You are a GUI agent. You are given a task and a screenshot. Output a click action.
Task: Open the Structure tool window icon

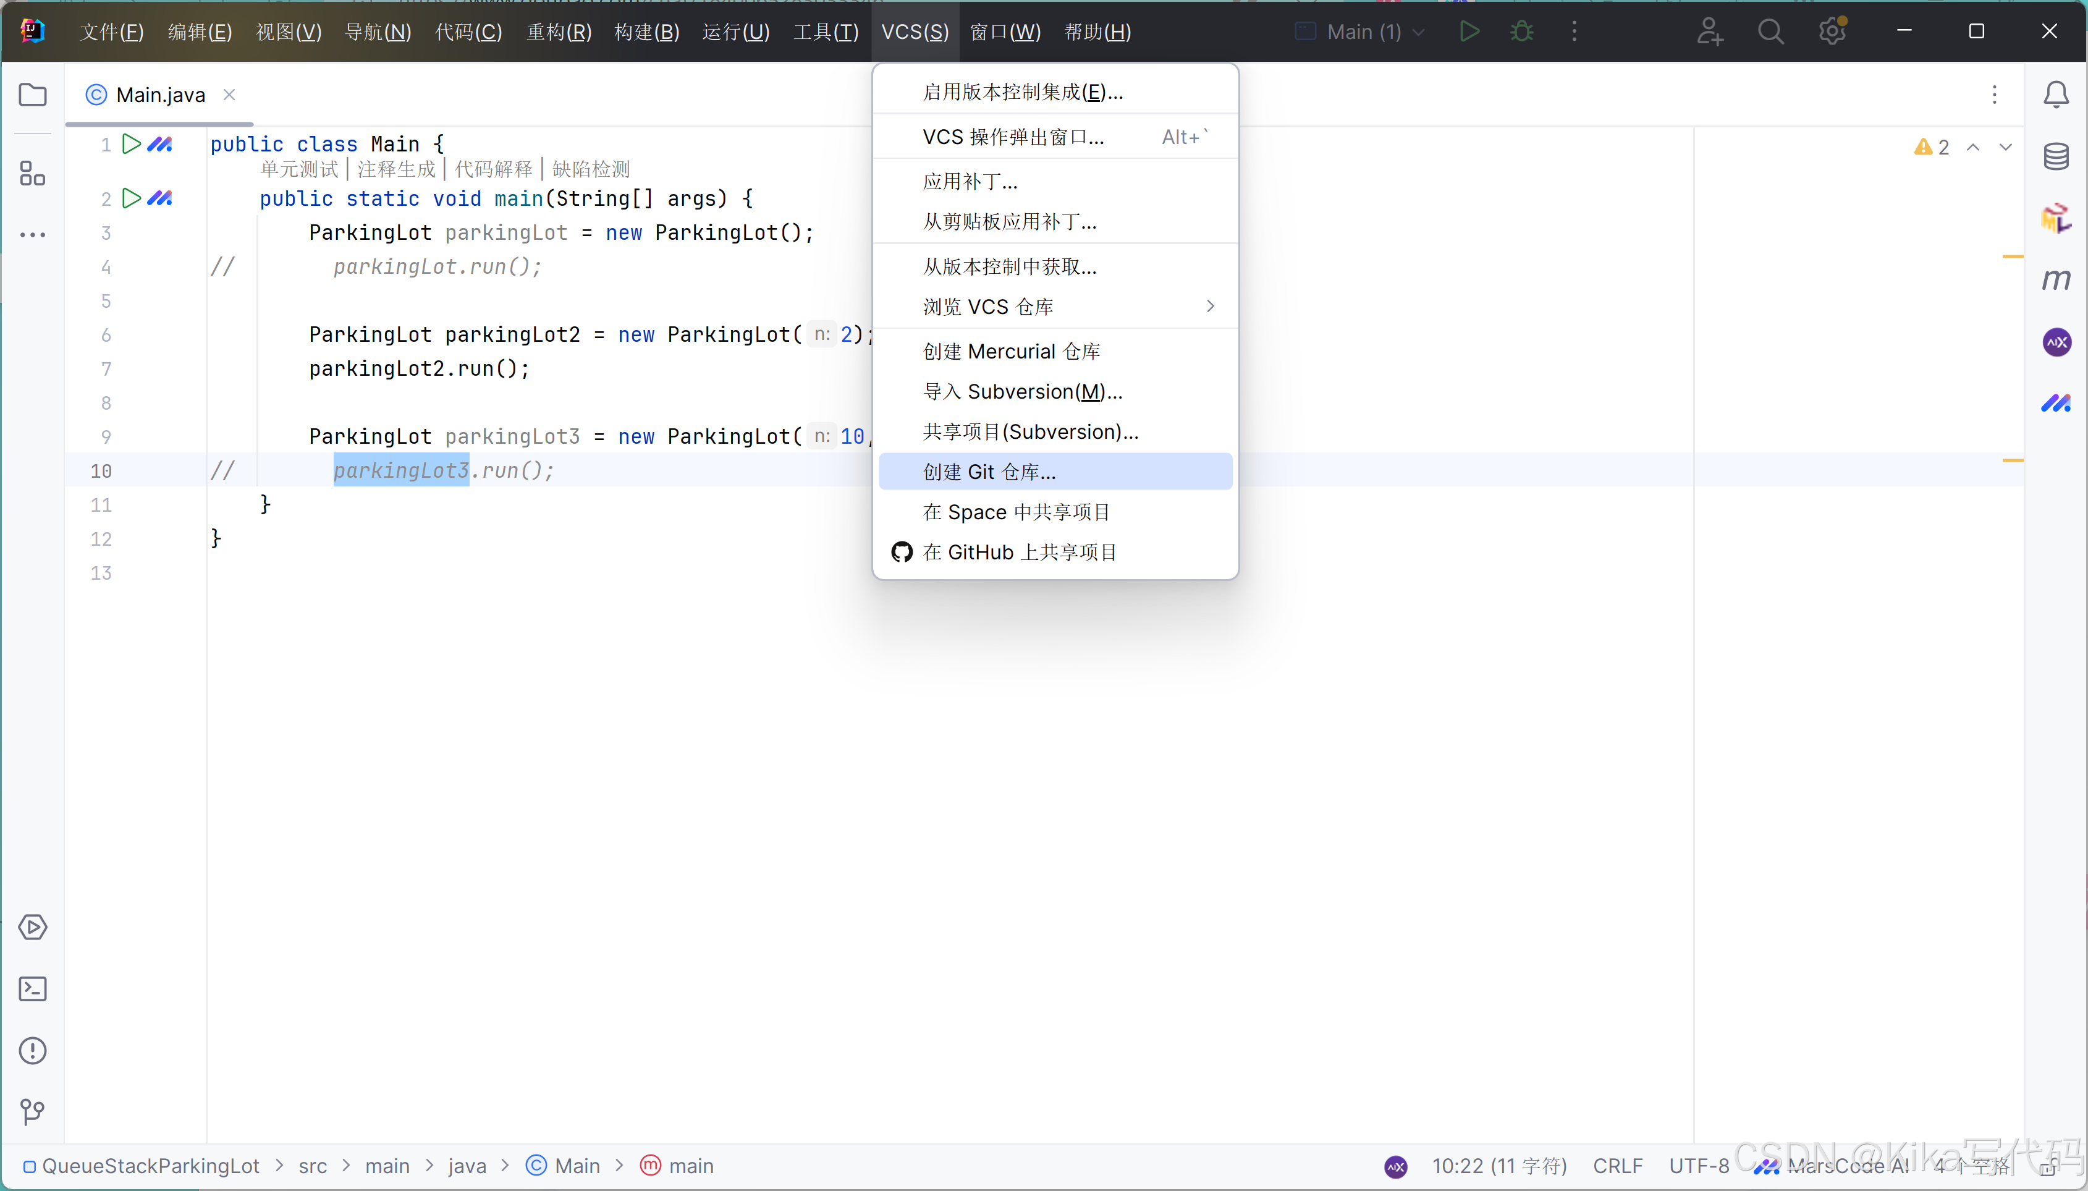click(33, 172)
